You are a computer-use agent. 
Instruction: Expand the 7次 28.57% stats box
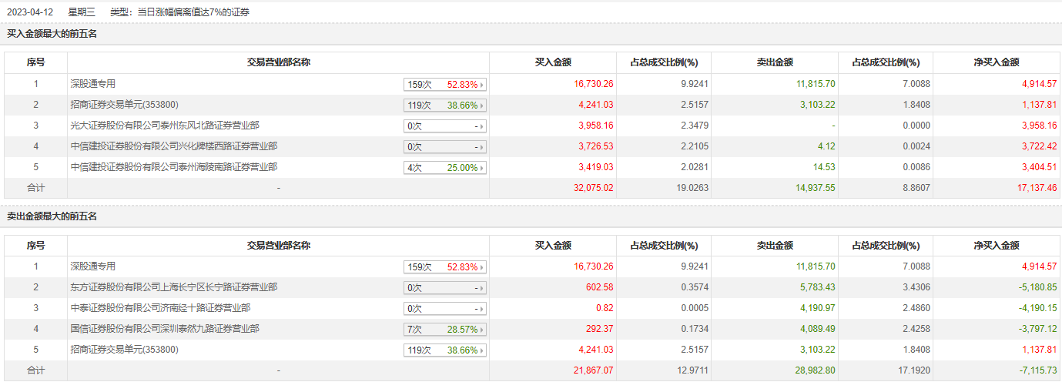(x=446, y=330)
